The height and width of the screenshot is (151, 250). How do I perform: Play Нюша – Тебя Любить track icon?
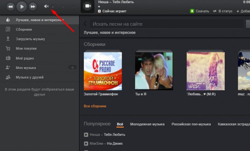tap(86, 135)
